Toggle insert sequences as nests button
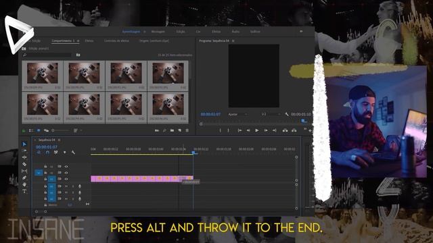Screen dimensions: 433x243 (x=39, y=153)
